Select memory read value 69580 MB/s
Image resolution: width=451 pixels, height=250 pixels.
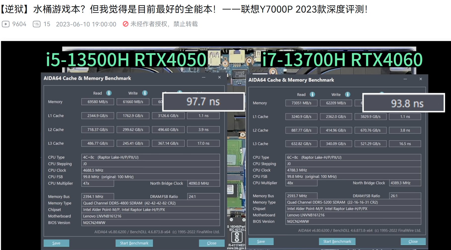click(98, 102)
